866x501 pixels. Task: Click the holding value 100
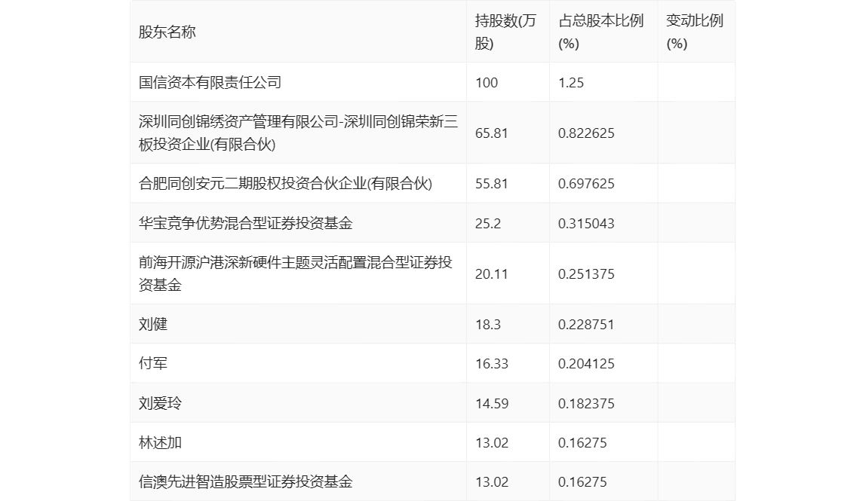click(487, 83)
